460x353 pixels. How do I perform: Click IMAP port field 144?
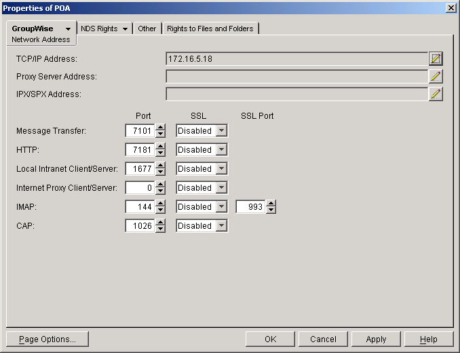click(140, 206)
